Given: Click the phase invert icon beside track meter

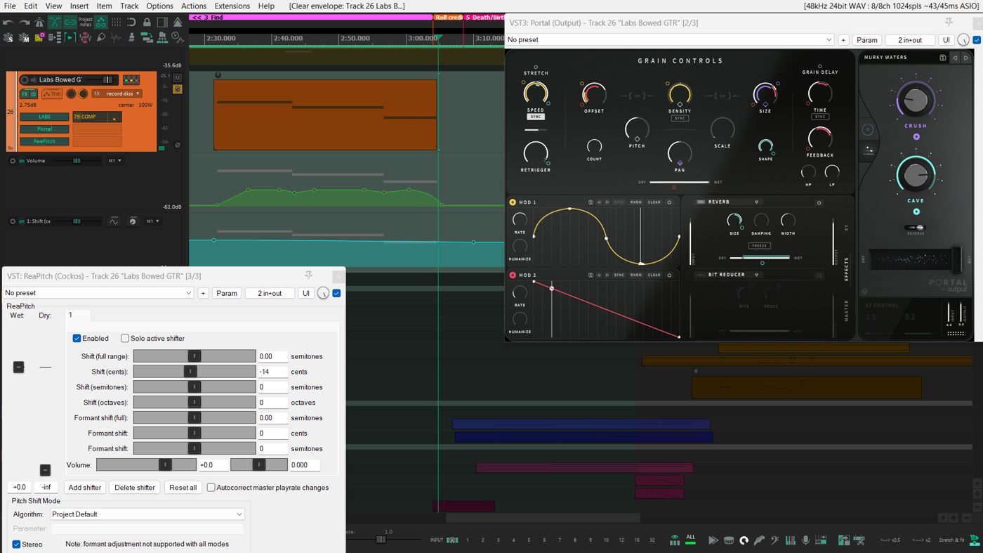Looking at the screenshot, I should (x=178, y=145).
